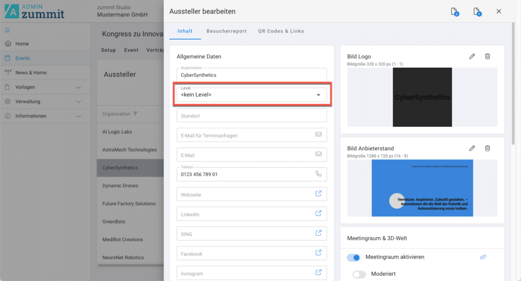Click the LinkedIn external link icon
Viewport: 521px width, 281px height.
pyautogui.click(x=319, y=214)
